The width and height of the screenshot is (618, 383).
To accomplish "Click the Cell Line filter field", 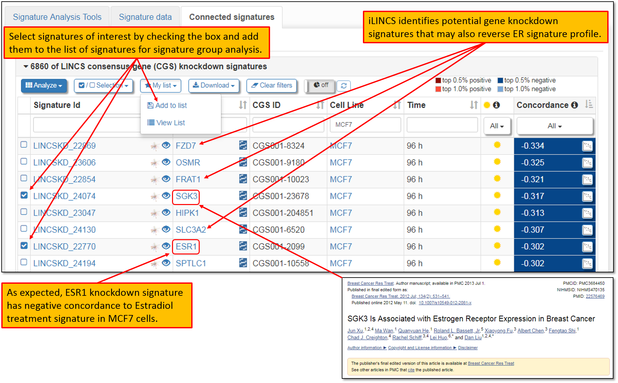I will point(365,125).
